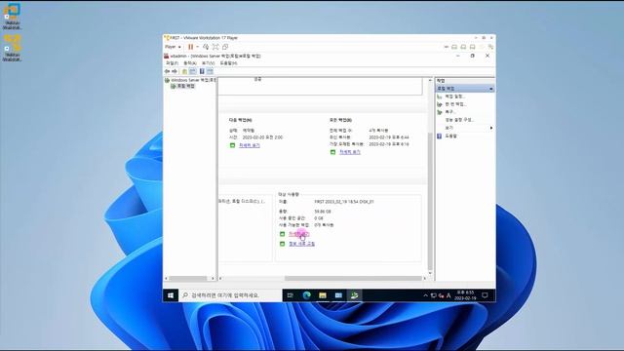Open the Player menu in VMware toolbar
The image size is (624, 351).
pos(173,47)
